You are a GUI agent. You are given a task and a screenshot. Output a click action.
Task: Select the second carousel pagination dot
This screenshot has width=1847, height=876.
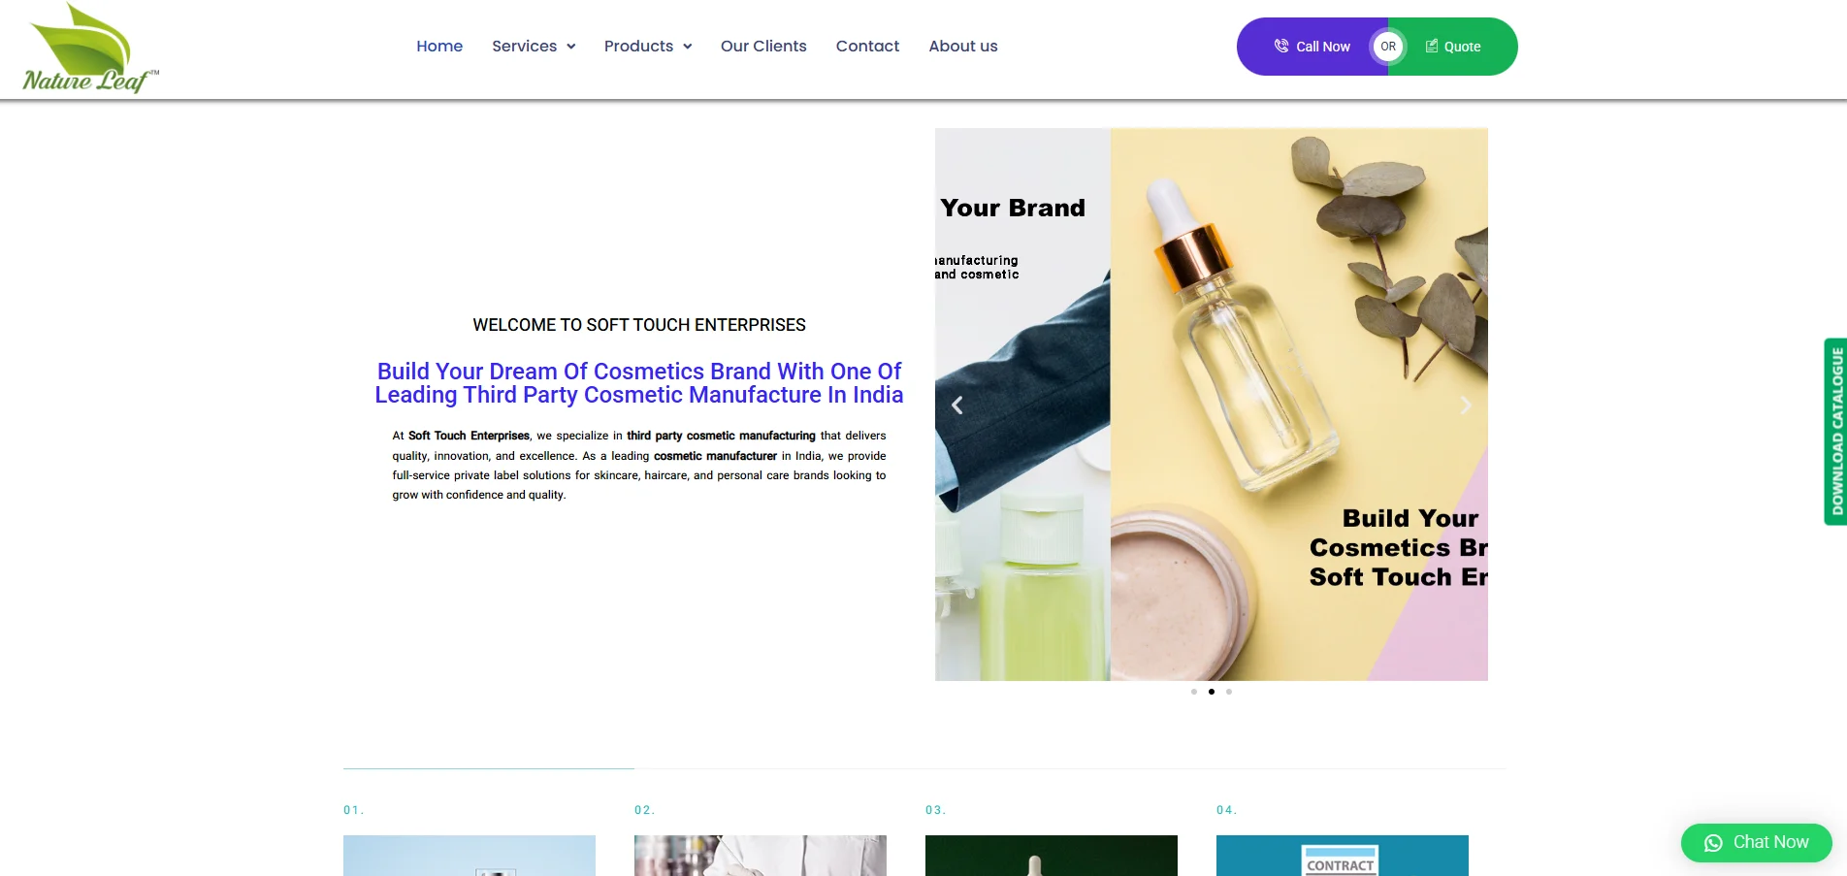1211,692
